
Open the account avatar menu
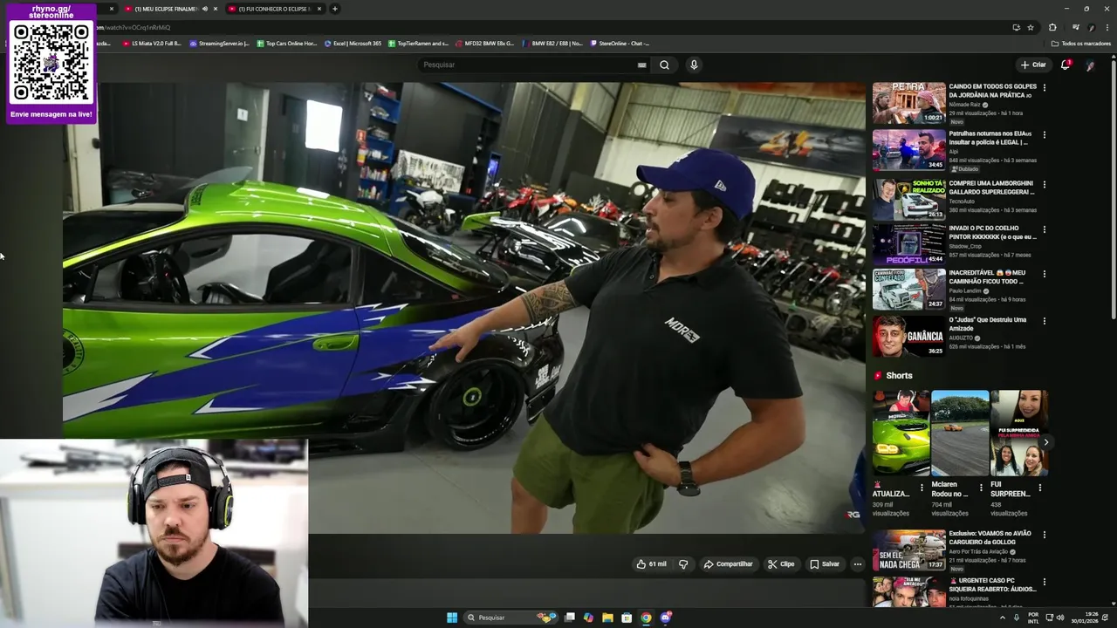(x=1090, y=65)
